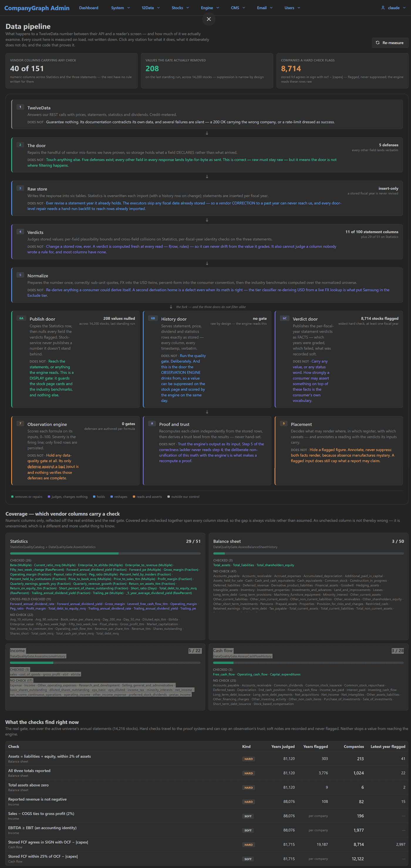Open 'The door' station card

(x=207, y=155)
